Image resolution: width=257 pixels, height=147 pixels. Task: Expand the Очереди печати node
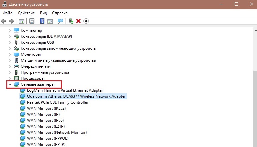tap(9, 66)
